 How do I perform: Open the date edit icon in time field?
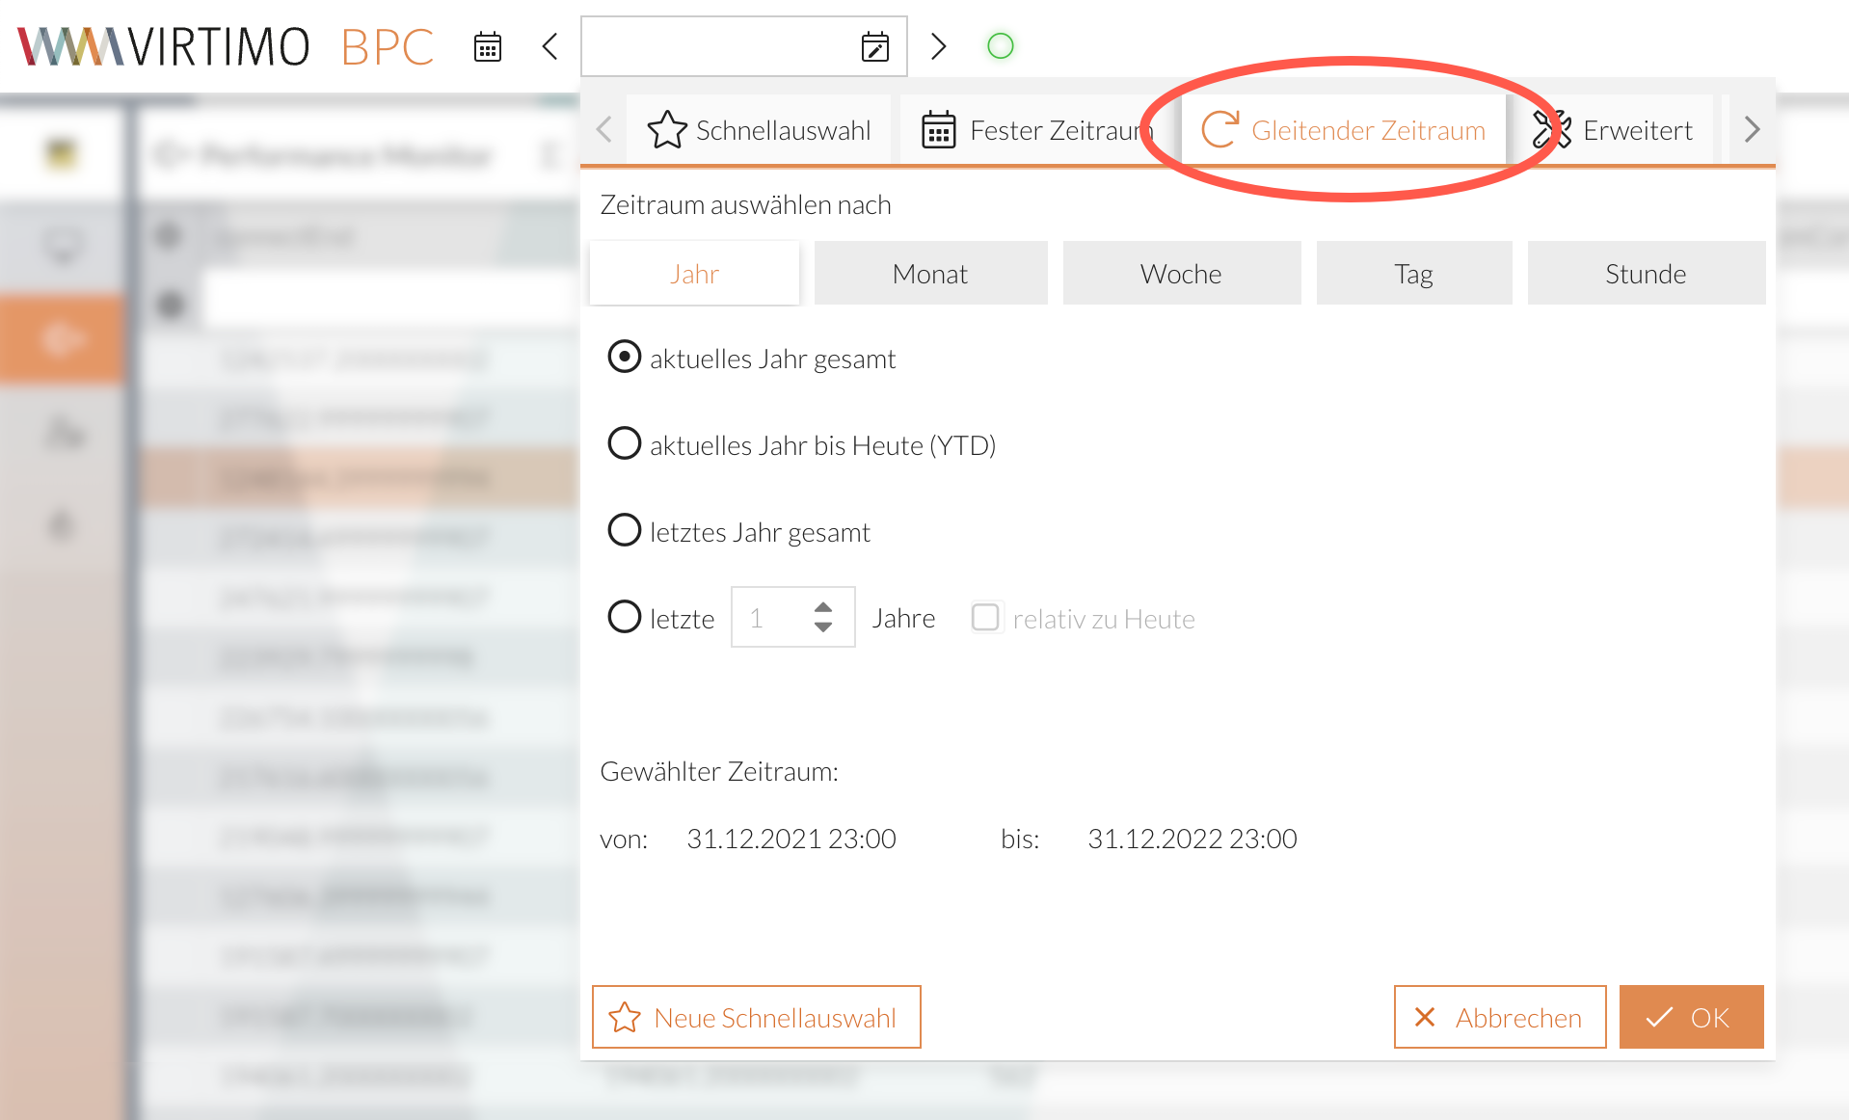pos(874,46)
